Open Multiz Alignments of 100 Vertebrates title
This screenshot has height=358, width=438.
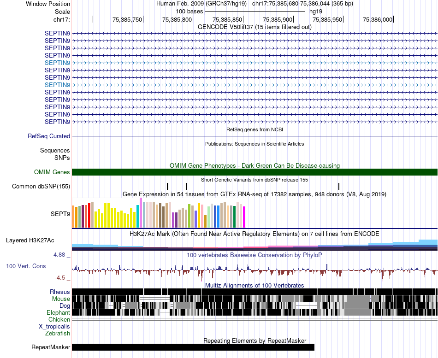(255, 285)
